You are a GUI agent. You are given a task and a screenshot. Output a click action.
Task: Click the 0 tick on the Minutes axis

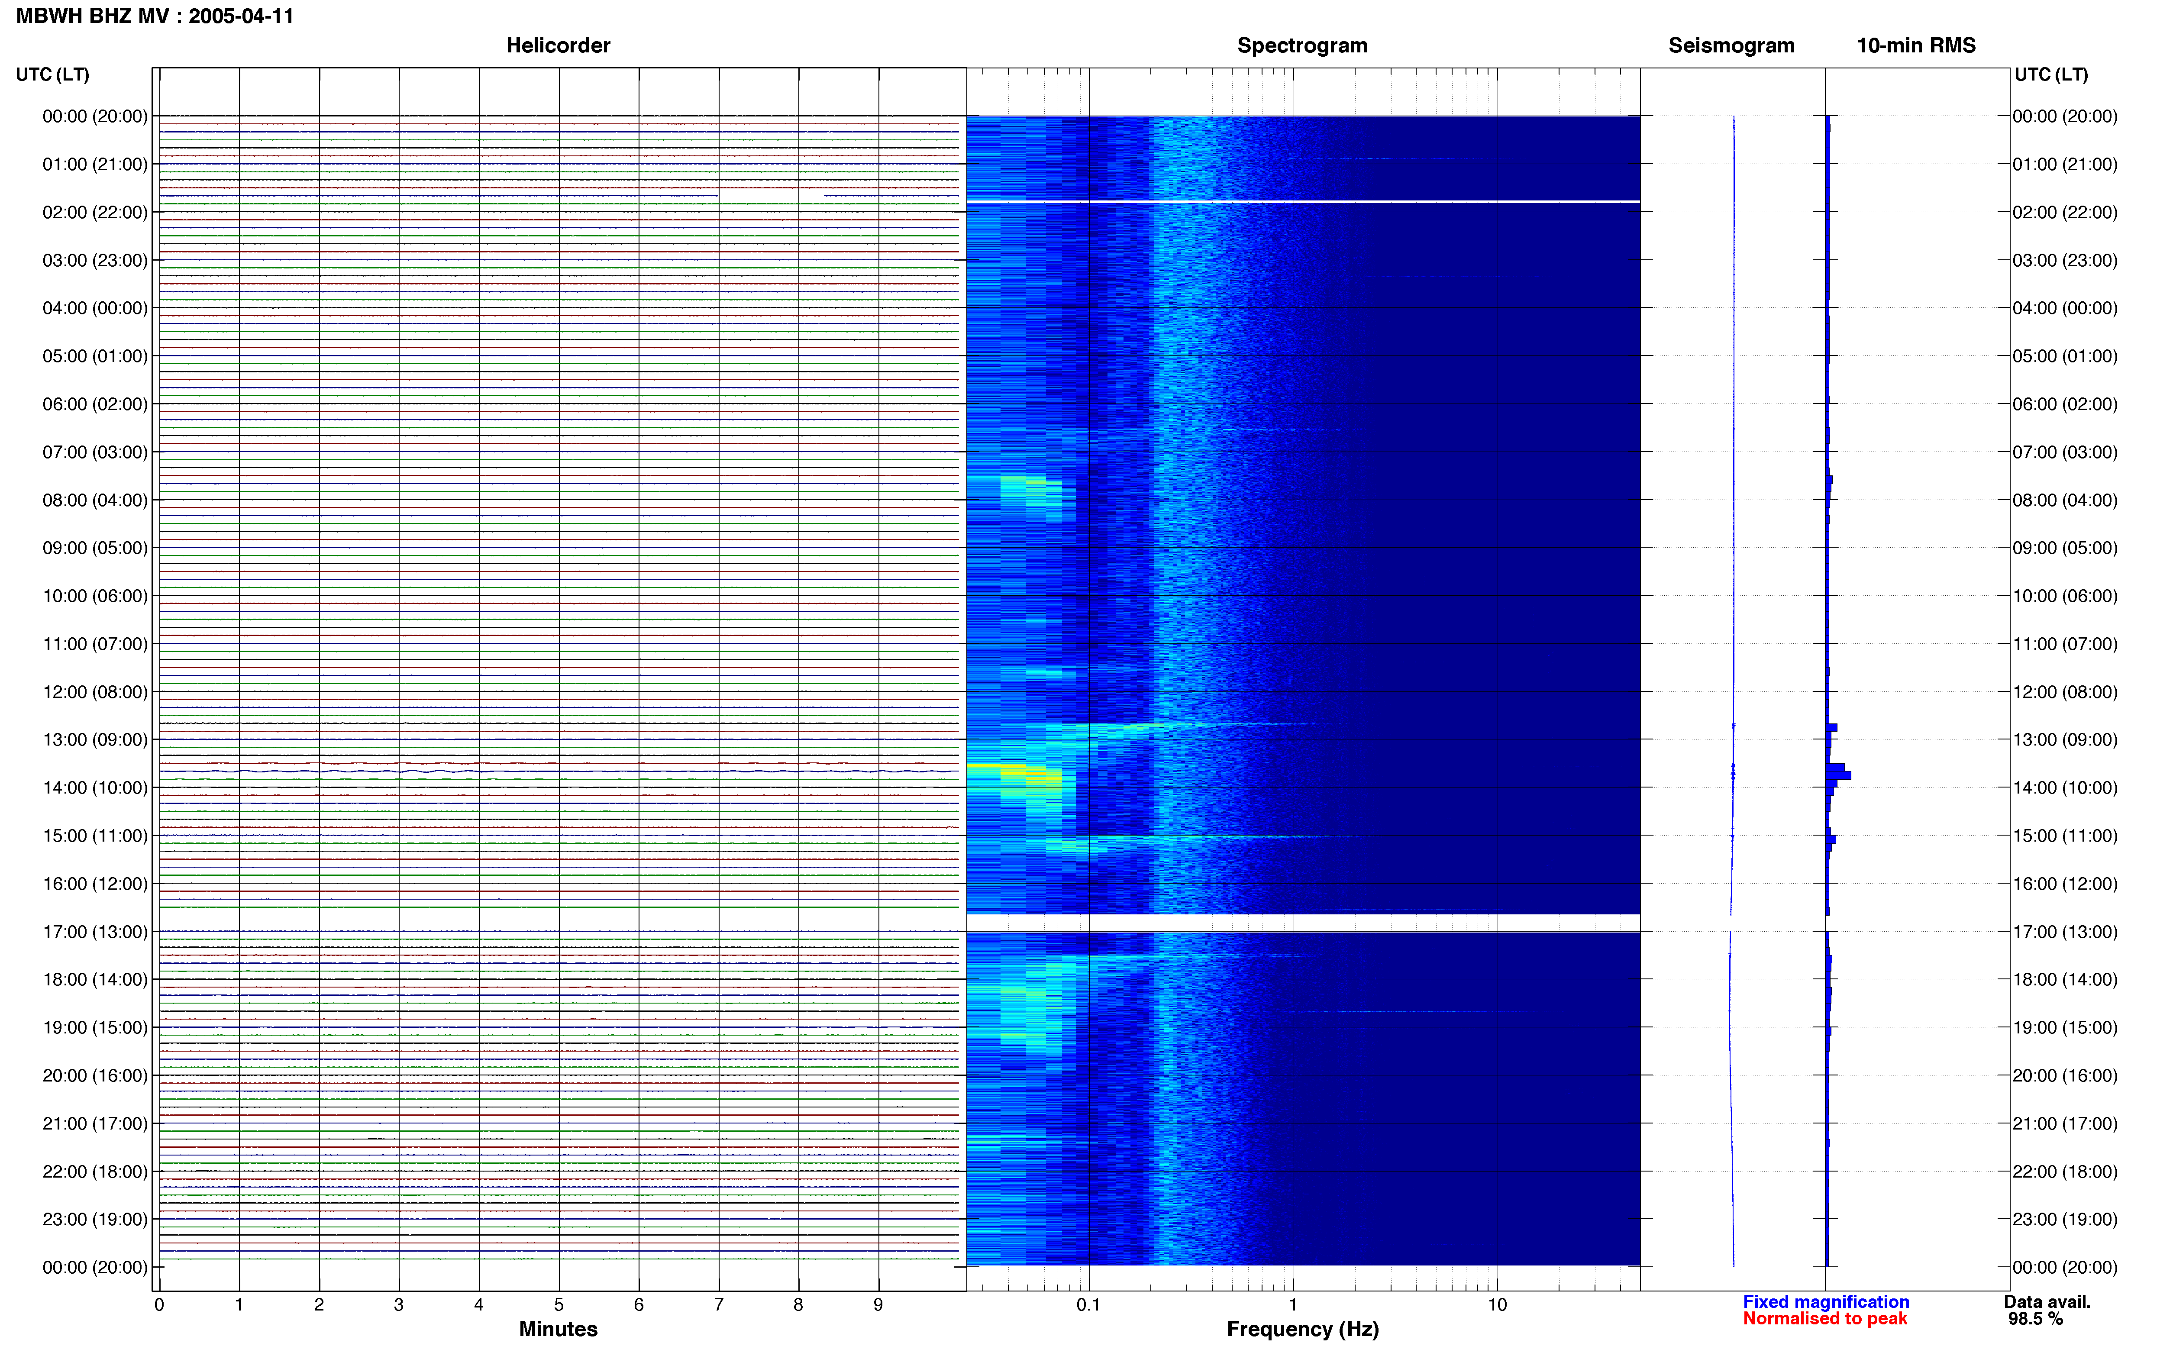[159, 1304]
